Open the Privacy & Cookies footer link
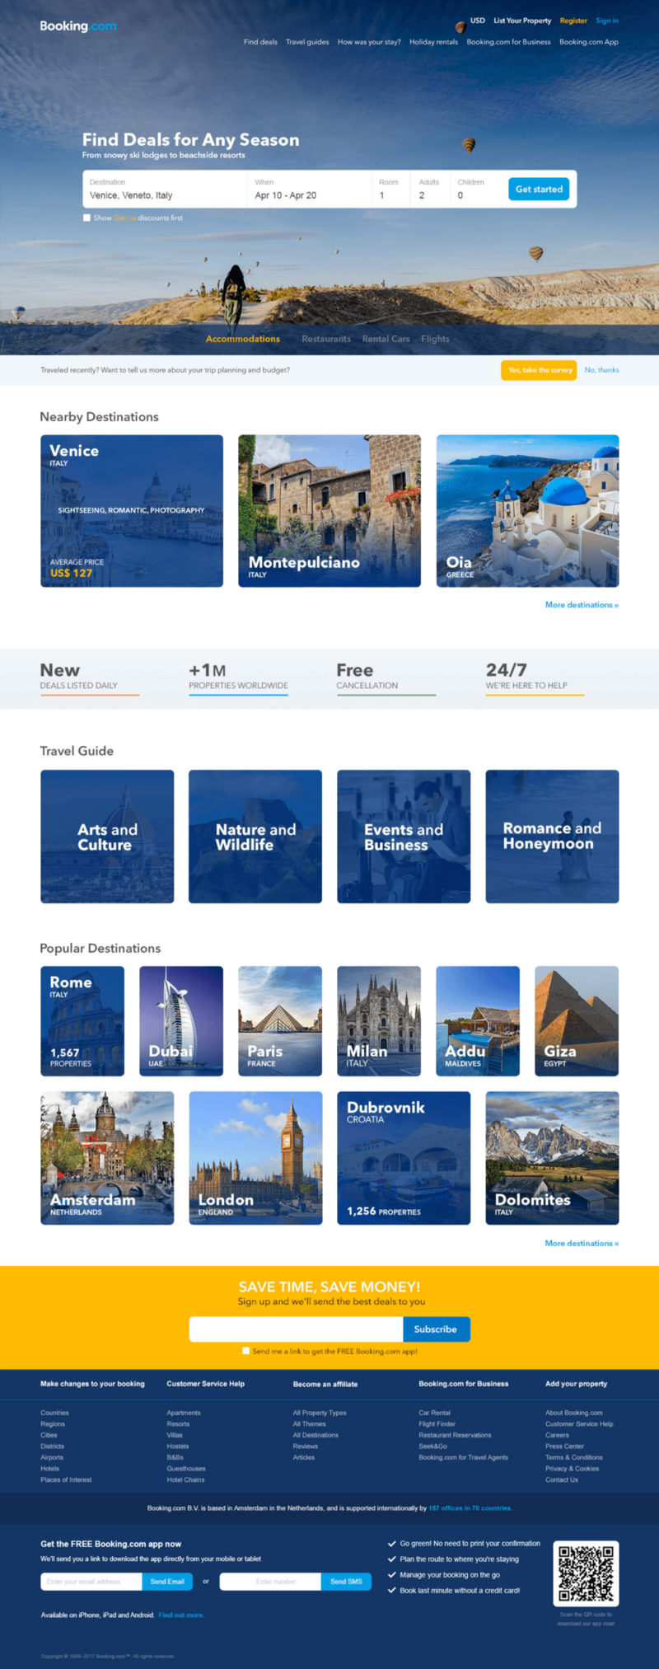This screenshot has width=659, height=1669. [572, 1469]
